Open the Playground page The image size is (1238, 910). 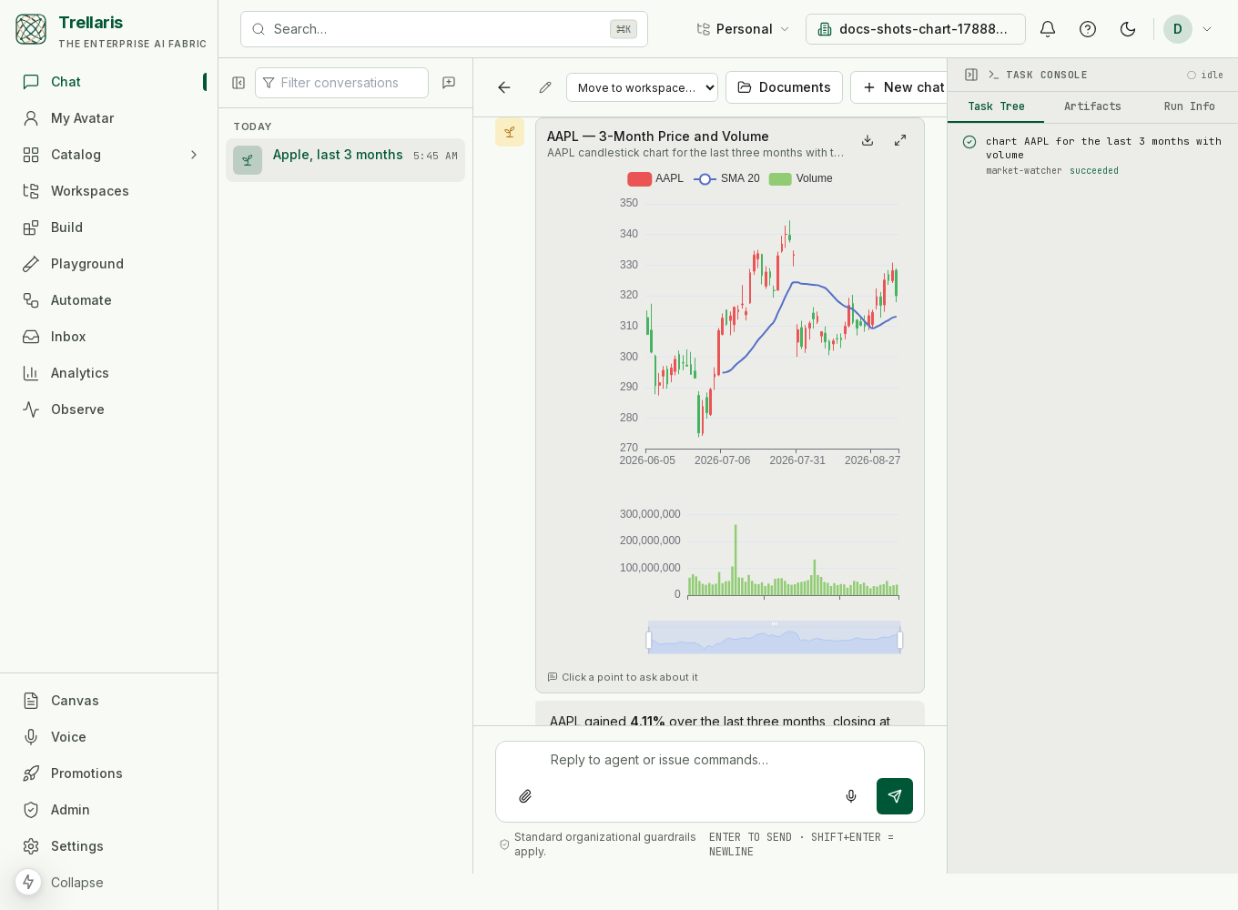click(x=109, y=264)
